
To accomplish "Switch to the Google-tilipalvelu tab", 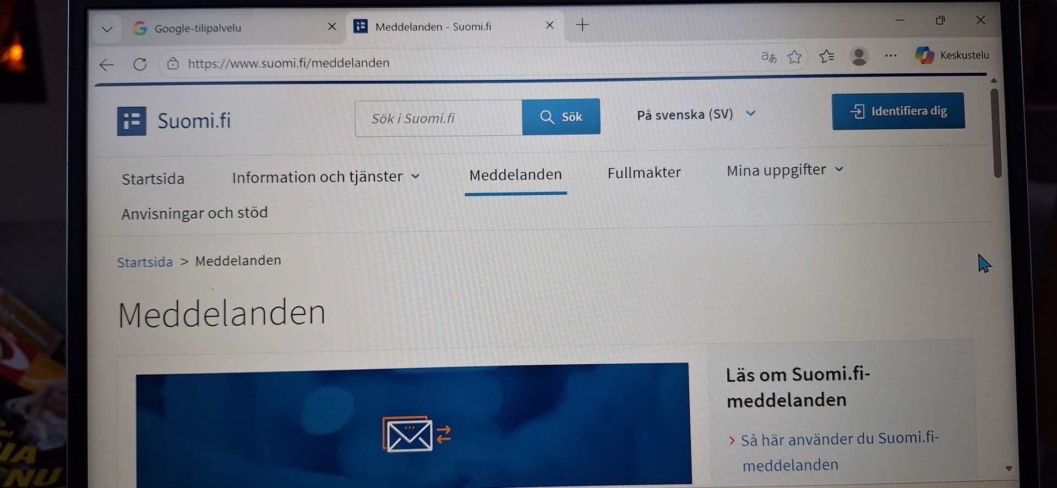I will point(220,28).
